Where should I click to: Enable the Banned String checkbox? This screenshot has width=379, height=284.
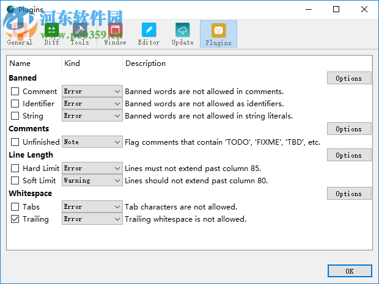point(15,115)
